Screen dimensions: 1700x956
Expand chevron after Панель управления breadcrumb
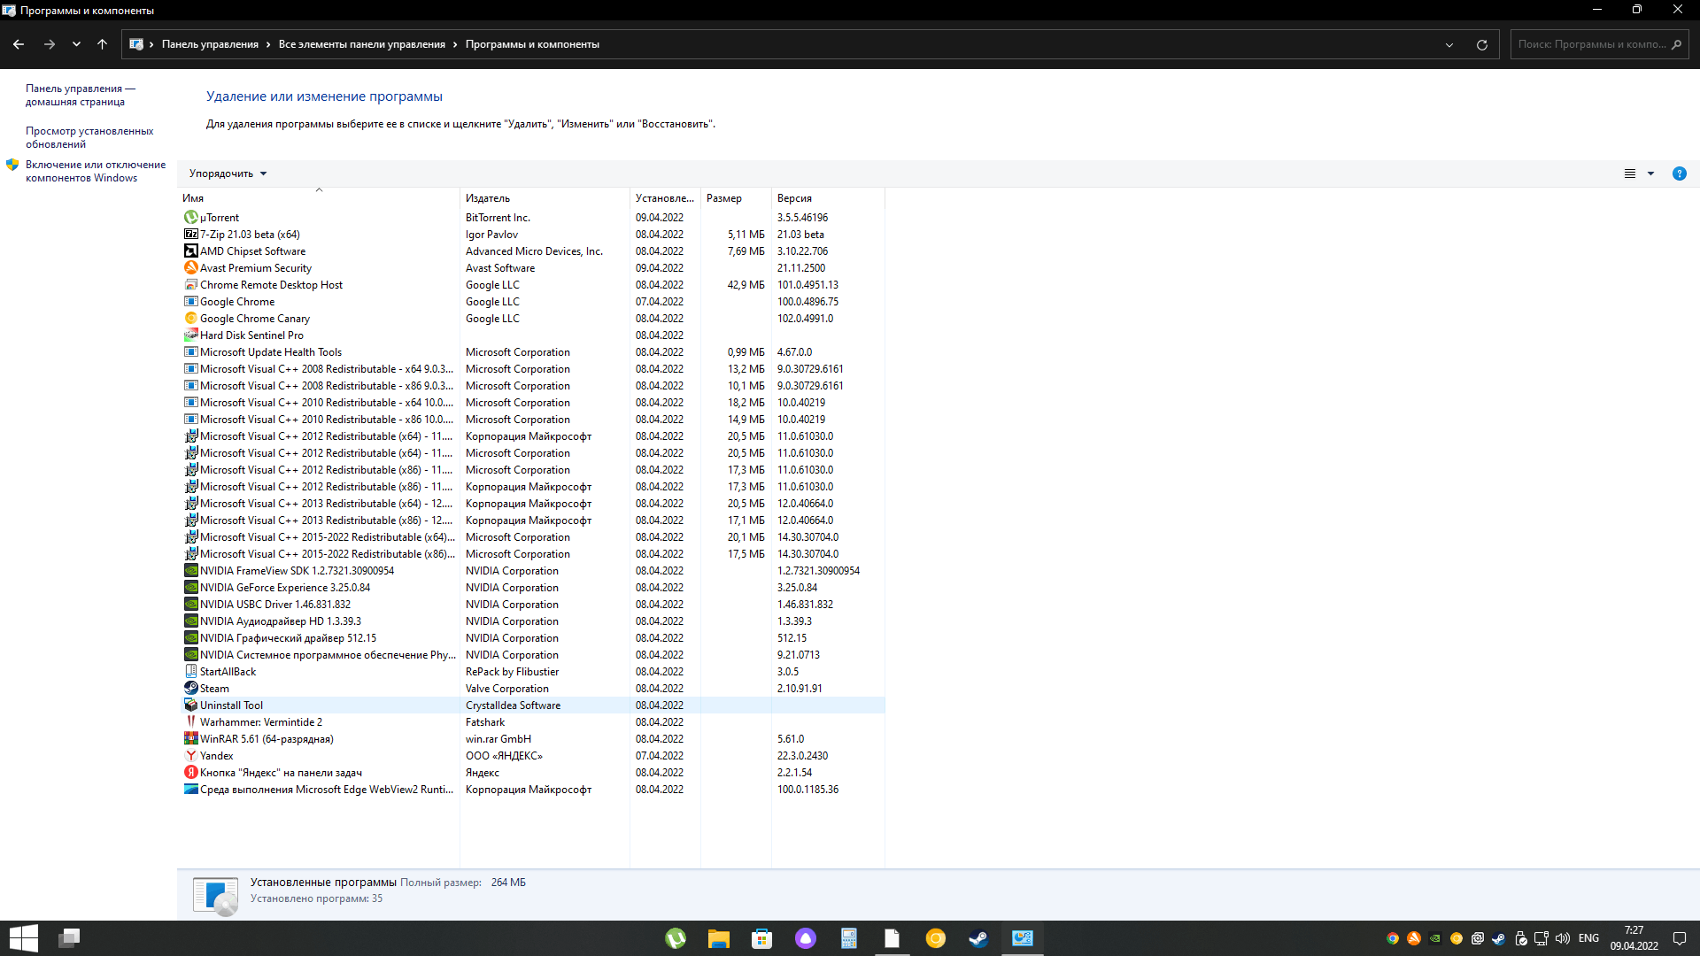[268, 44]
